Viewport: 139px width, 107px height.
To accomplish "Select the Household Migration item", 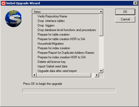I will pos(51,44).
